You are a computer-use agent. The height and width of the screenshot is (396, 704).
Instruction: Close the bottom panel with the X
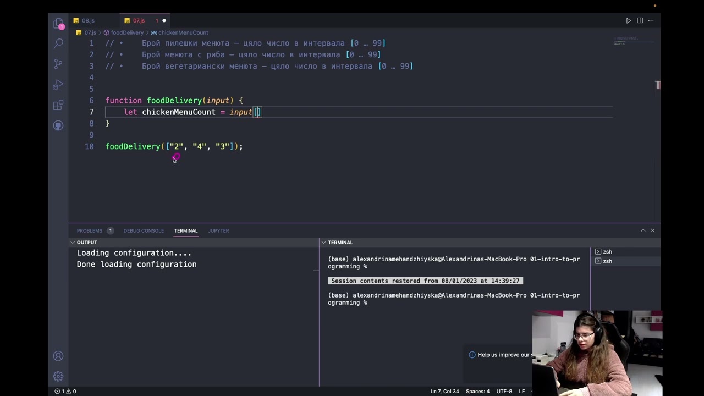(653, 230)
